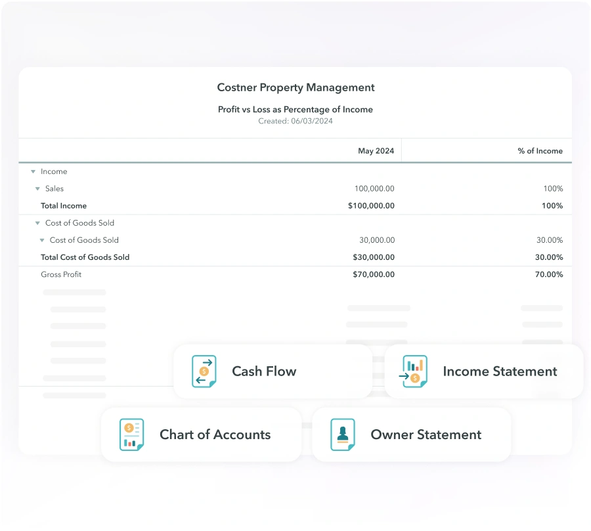Viewport: 591px width, 531px height.
Task: Click the Costner Property Management title
Action: [295, 87]
